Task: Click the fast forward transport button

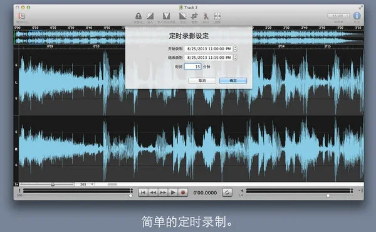Action: 163,192
